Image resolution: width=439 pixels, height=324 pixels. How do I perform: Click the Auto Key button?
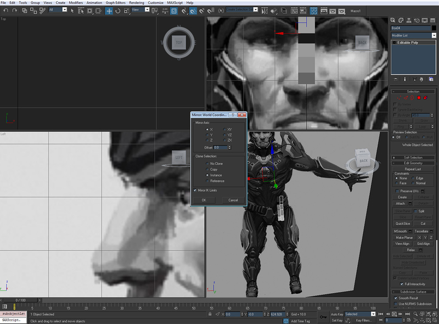coord(337,314)
